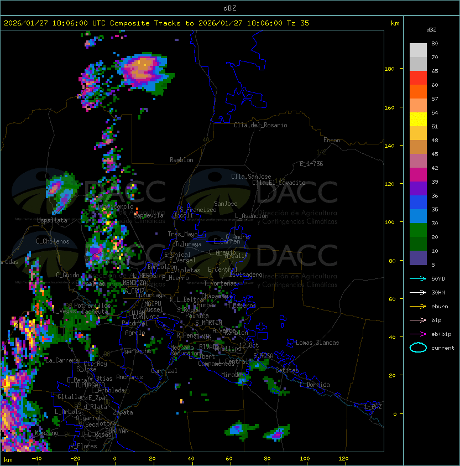
Task: Select the light gray 80-70 dBZ swatch
Action: 418,50
